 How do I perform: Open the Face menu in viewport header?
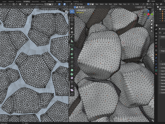click(x=125, y=4)
